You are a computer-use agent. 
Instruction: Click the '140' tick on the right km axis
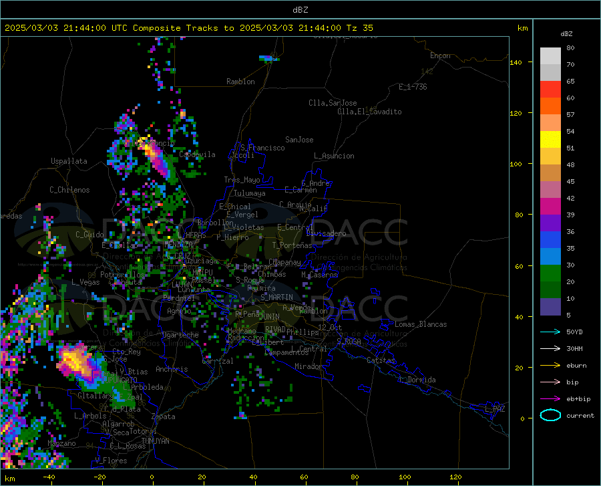516,62
